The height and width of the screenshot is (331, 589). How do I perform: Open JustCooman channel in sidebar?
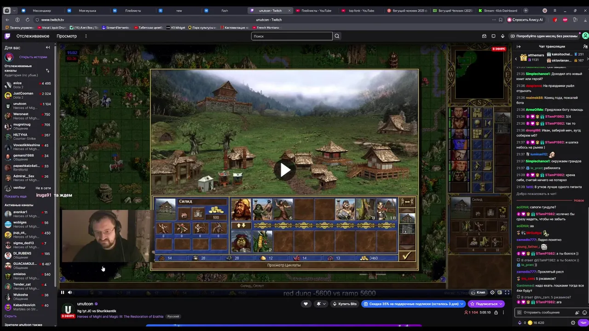click(28, 95)
